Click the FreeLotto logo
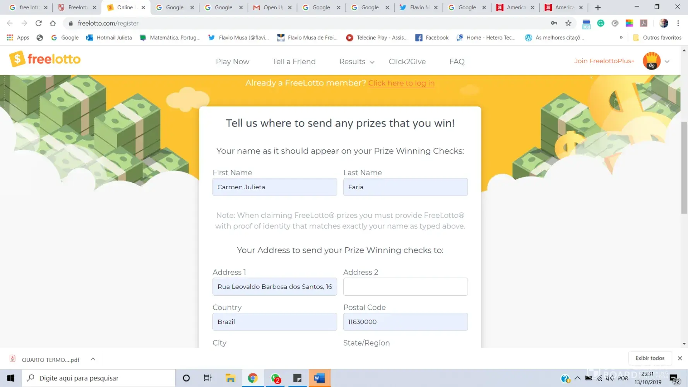This screenshot has height=387, width=688. click(x=45, y=59)
